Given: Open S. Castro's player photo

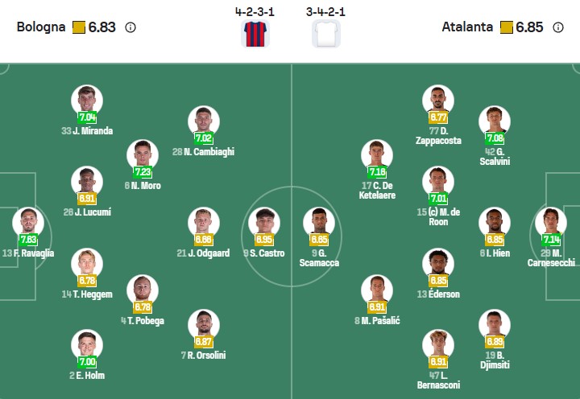Looking at the screenshot, I should click(x=263, y=223).
